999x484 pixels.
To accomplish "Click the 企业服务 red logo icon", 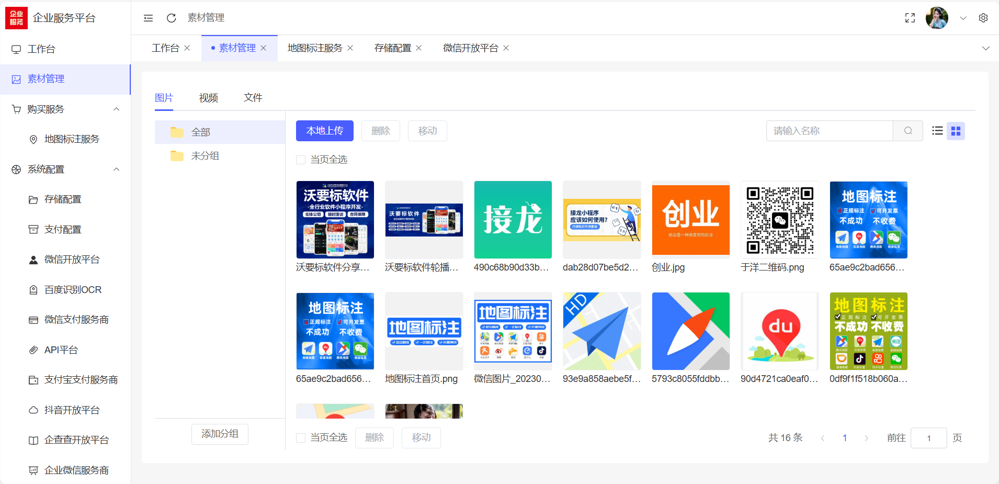I will coord(16,18).
